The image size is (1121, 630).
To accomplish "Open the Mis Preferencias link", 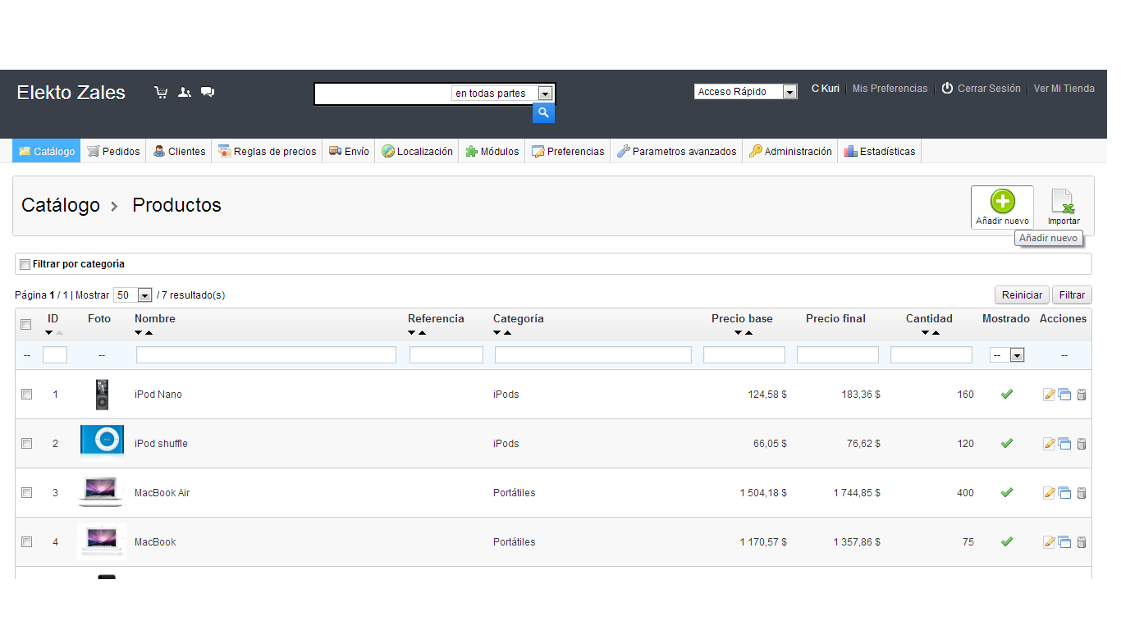I will click(890, 89).
